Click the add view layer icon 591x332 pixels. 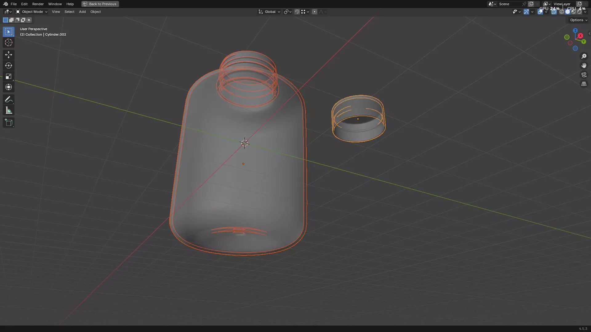tap(579, 4)
